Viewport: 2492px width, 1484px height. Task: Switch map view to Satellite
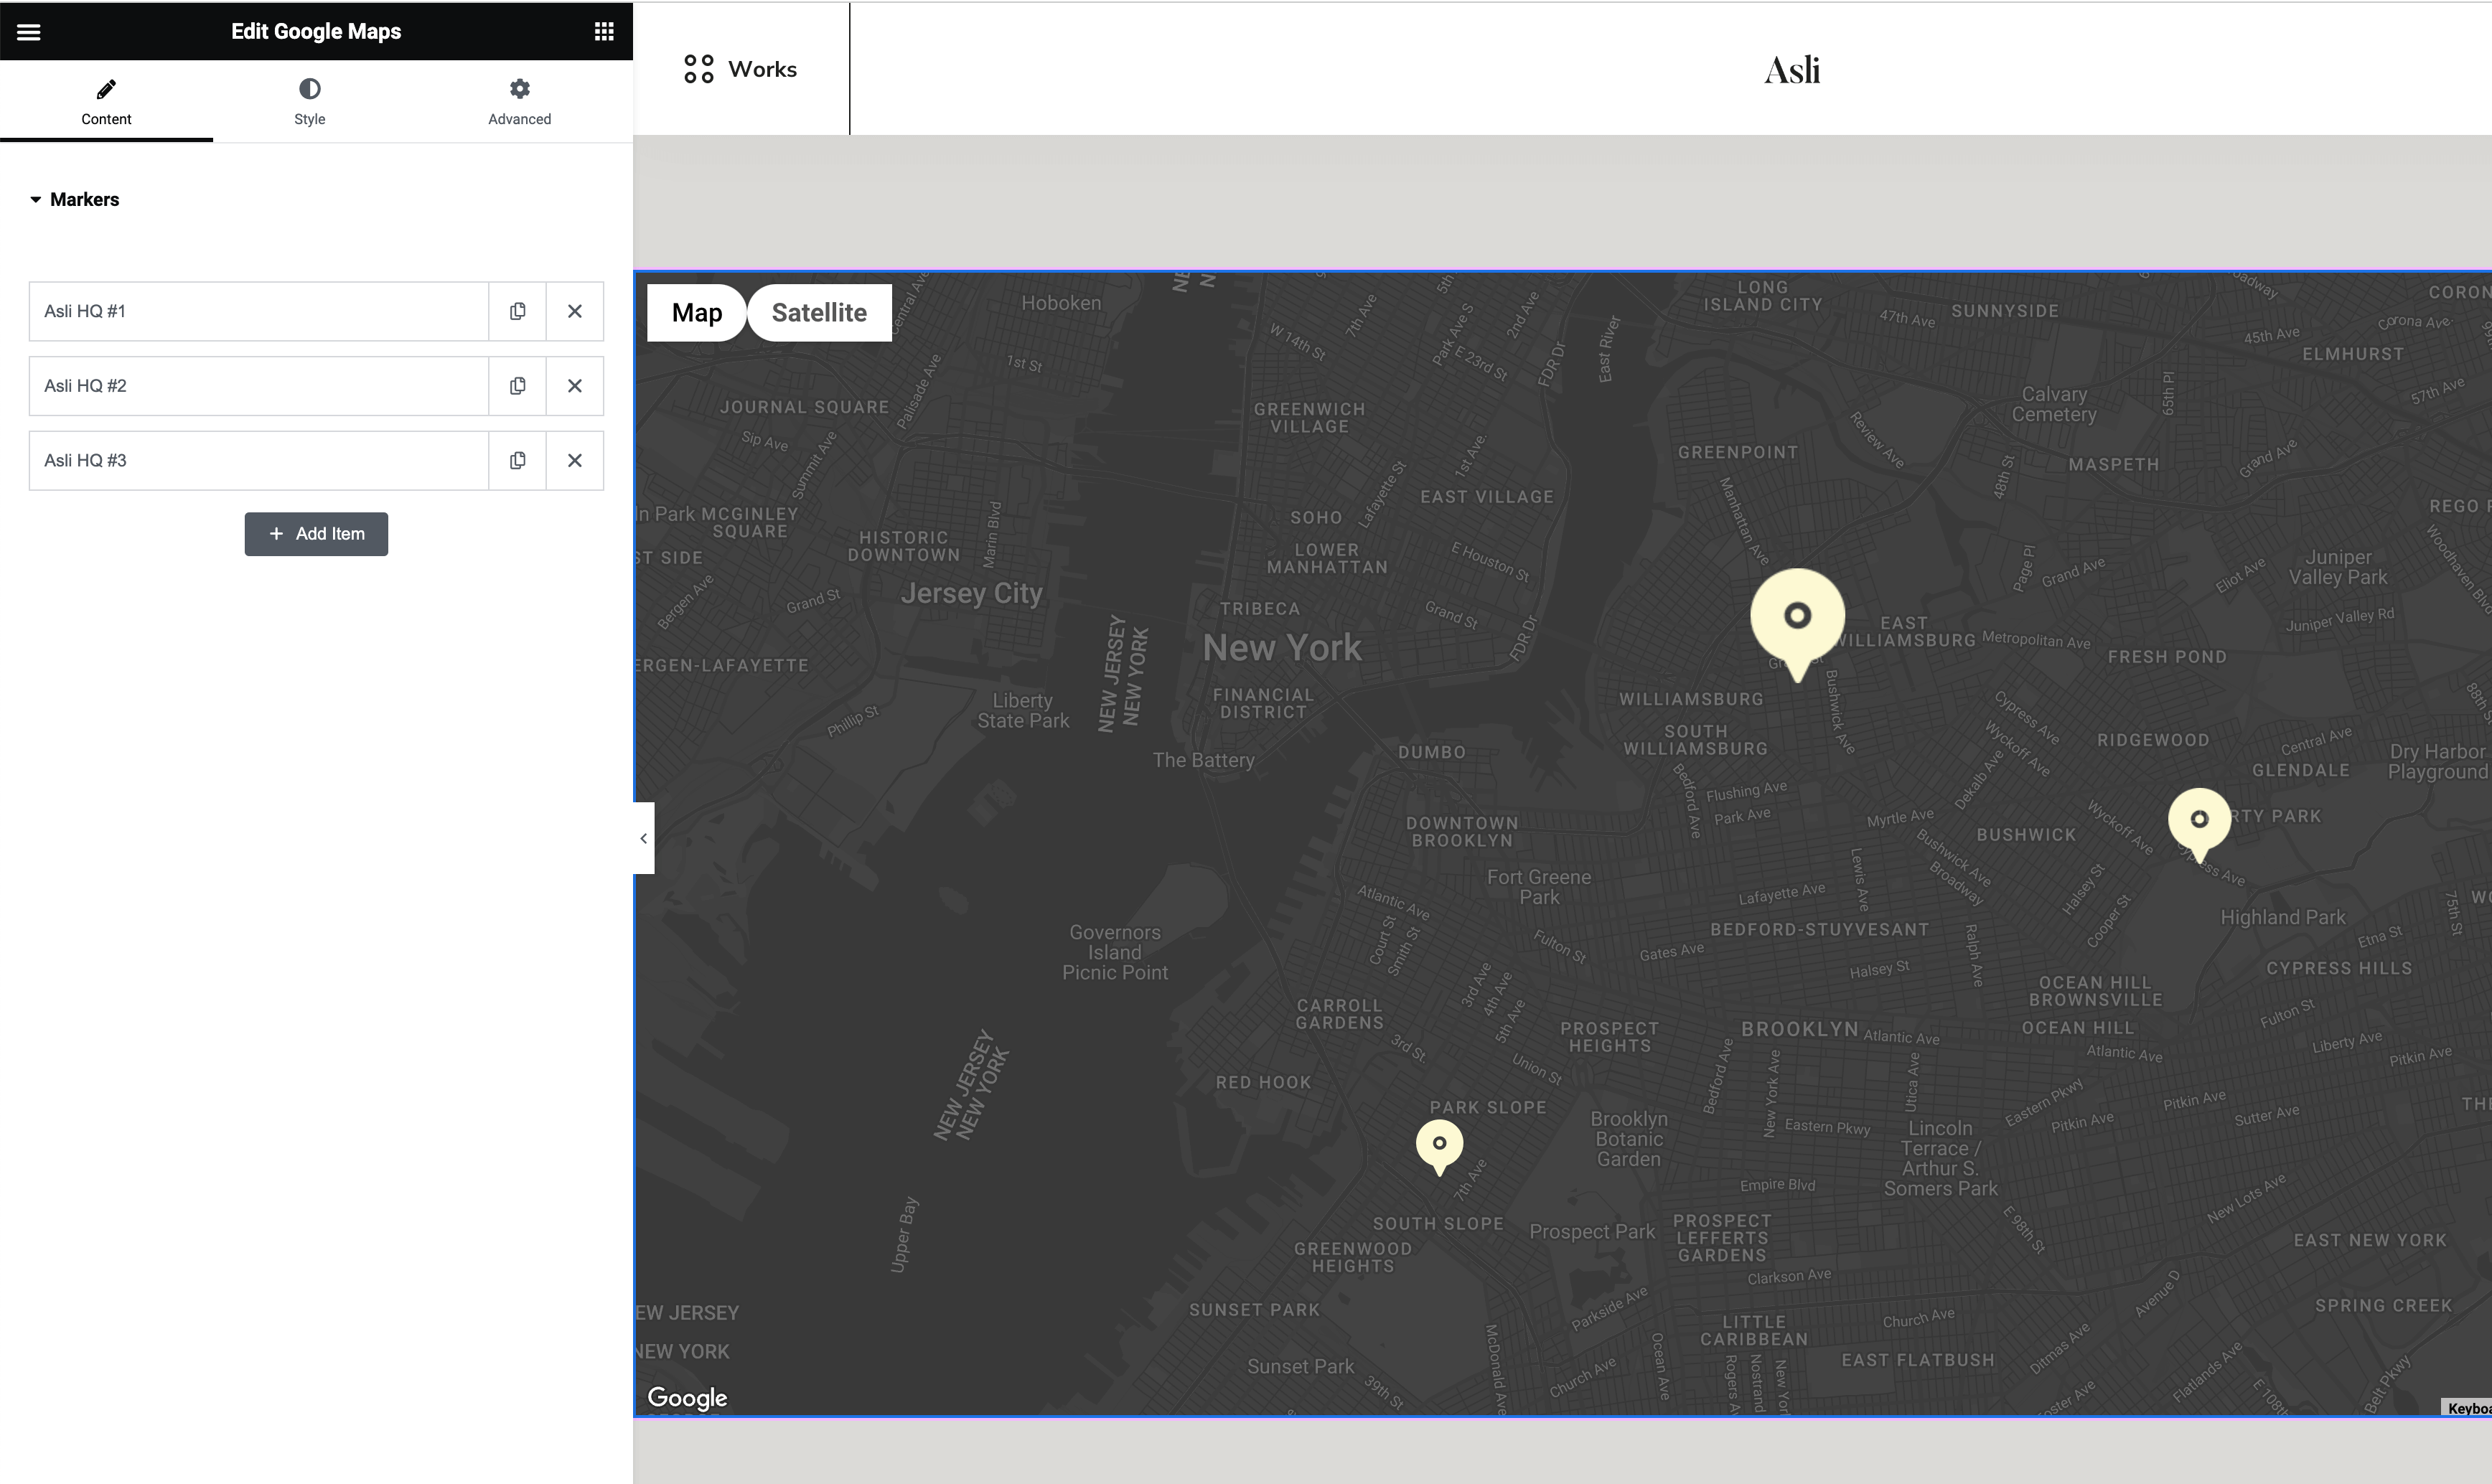819,313
